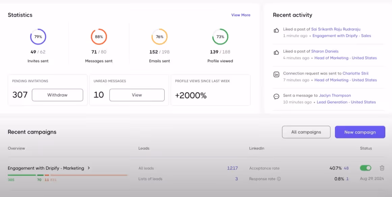Click the 0.8% response rate value
The image size is (392, 197).
coord(339,179)
